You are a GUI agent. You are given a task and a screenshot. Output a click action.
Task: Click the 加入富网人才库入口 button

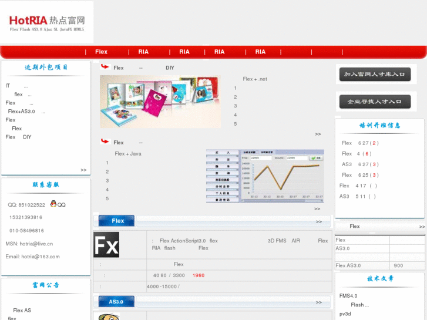coord(375,75)
